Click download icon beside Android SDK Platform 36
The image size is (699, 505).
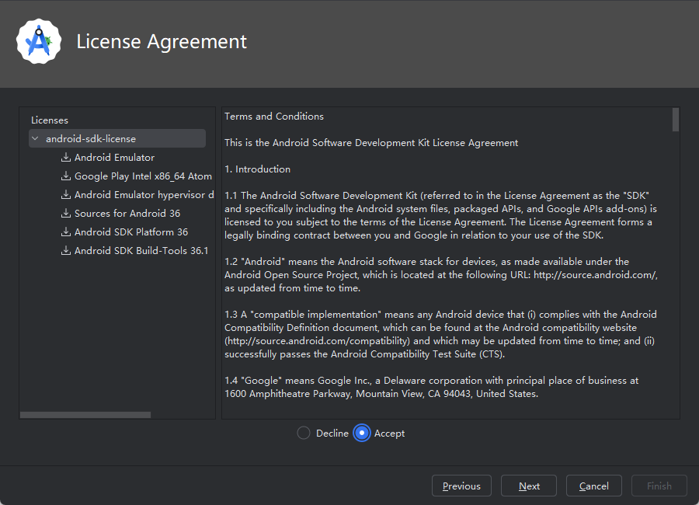66,232
